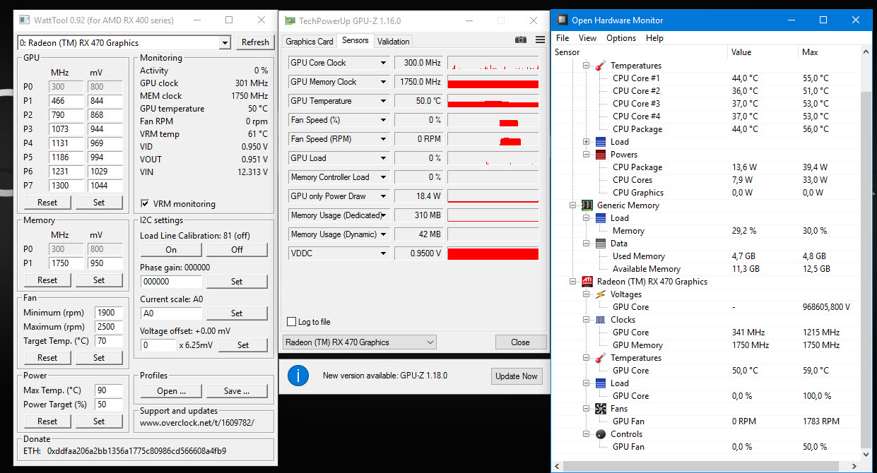Click the GPU-Z screenshot camera icon

click(521, 40)
